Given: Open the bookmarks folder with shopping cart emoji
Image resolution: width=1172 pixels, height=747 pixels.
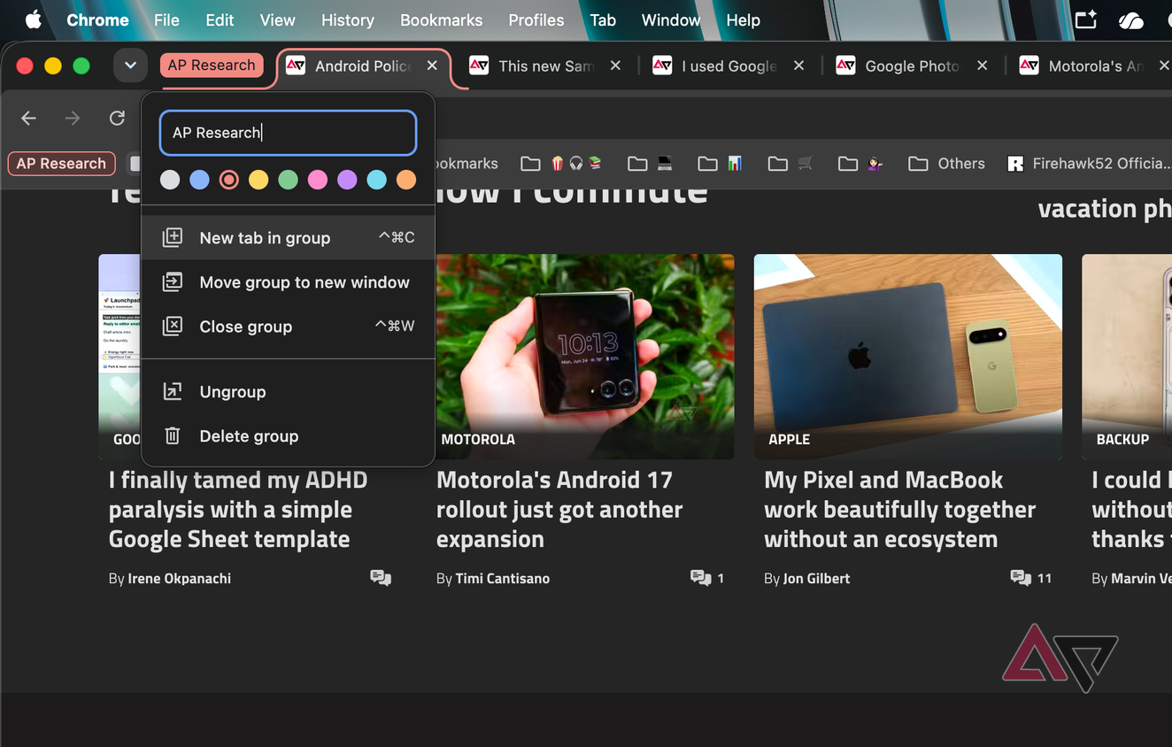Looking at the screenshot, I should (791, 163).
